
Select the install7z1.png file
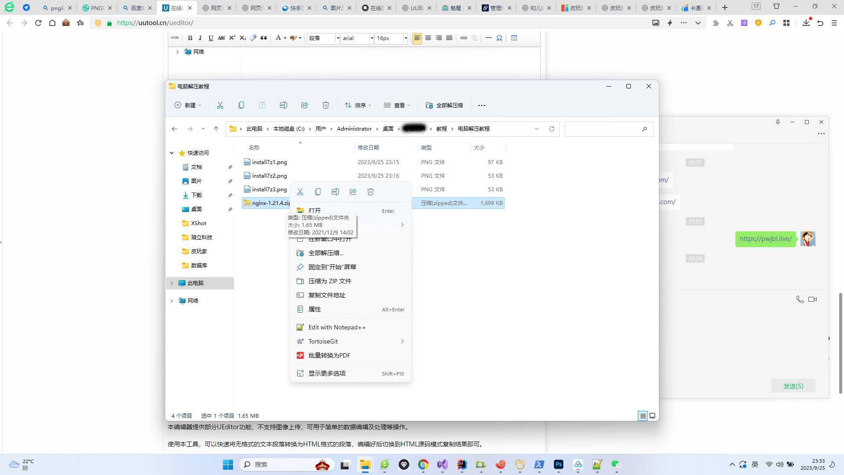point(373,162)
